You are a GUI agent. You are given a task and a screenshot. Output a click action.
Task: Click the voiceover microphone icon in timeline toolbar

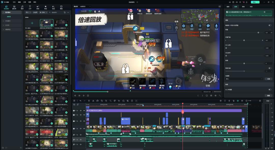point(229,101)
